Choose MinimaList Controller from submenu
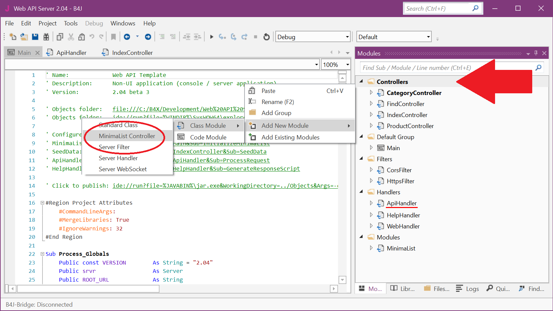This screenshot has width=553, height=311. pos(127,136)
